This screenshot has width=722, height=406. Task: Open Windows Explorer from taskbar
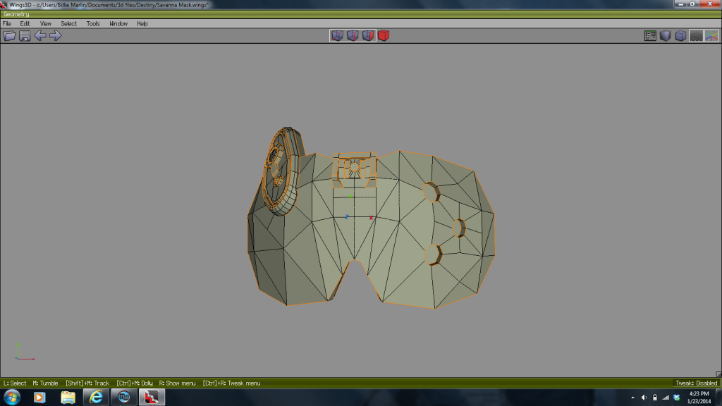click(x=68, y=398)
